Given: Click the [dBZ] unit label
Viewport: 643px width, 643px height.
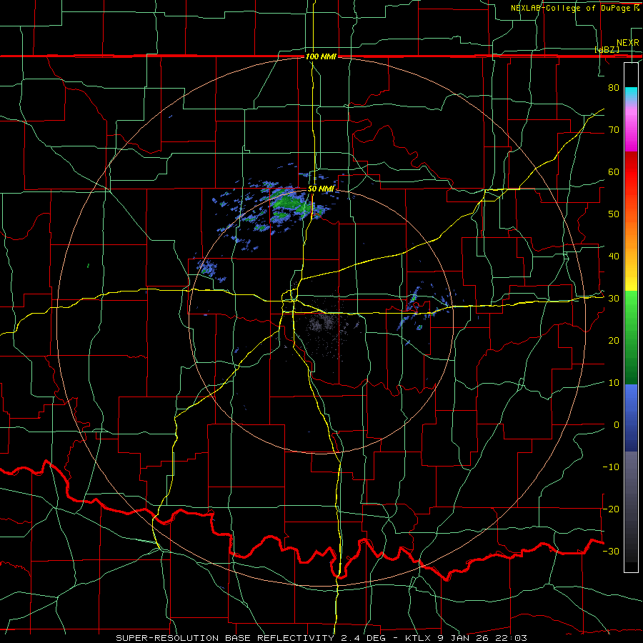Looking at the screenshot, I should [607, 50].
